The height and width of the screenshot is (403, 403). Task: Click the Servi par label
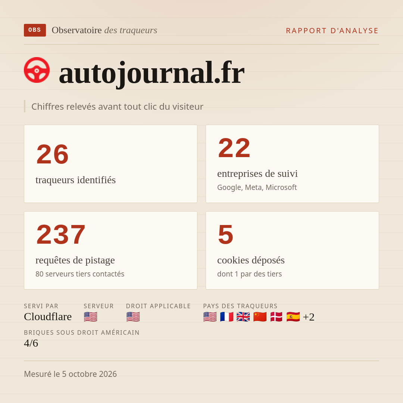click(41, 306)
